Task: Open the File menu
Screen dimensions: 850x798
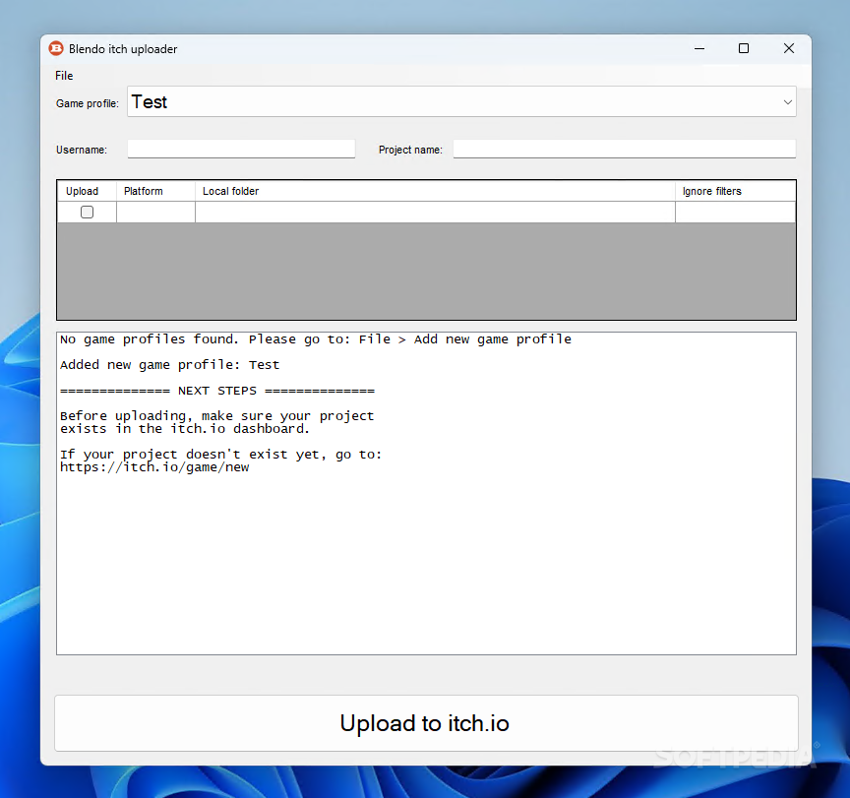Action: click(x=64, y=76)
